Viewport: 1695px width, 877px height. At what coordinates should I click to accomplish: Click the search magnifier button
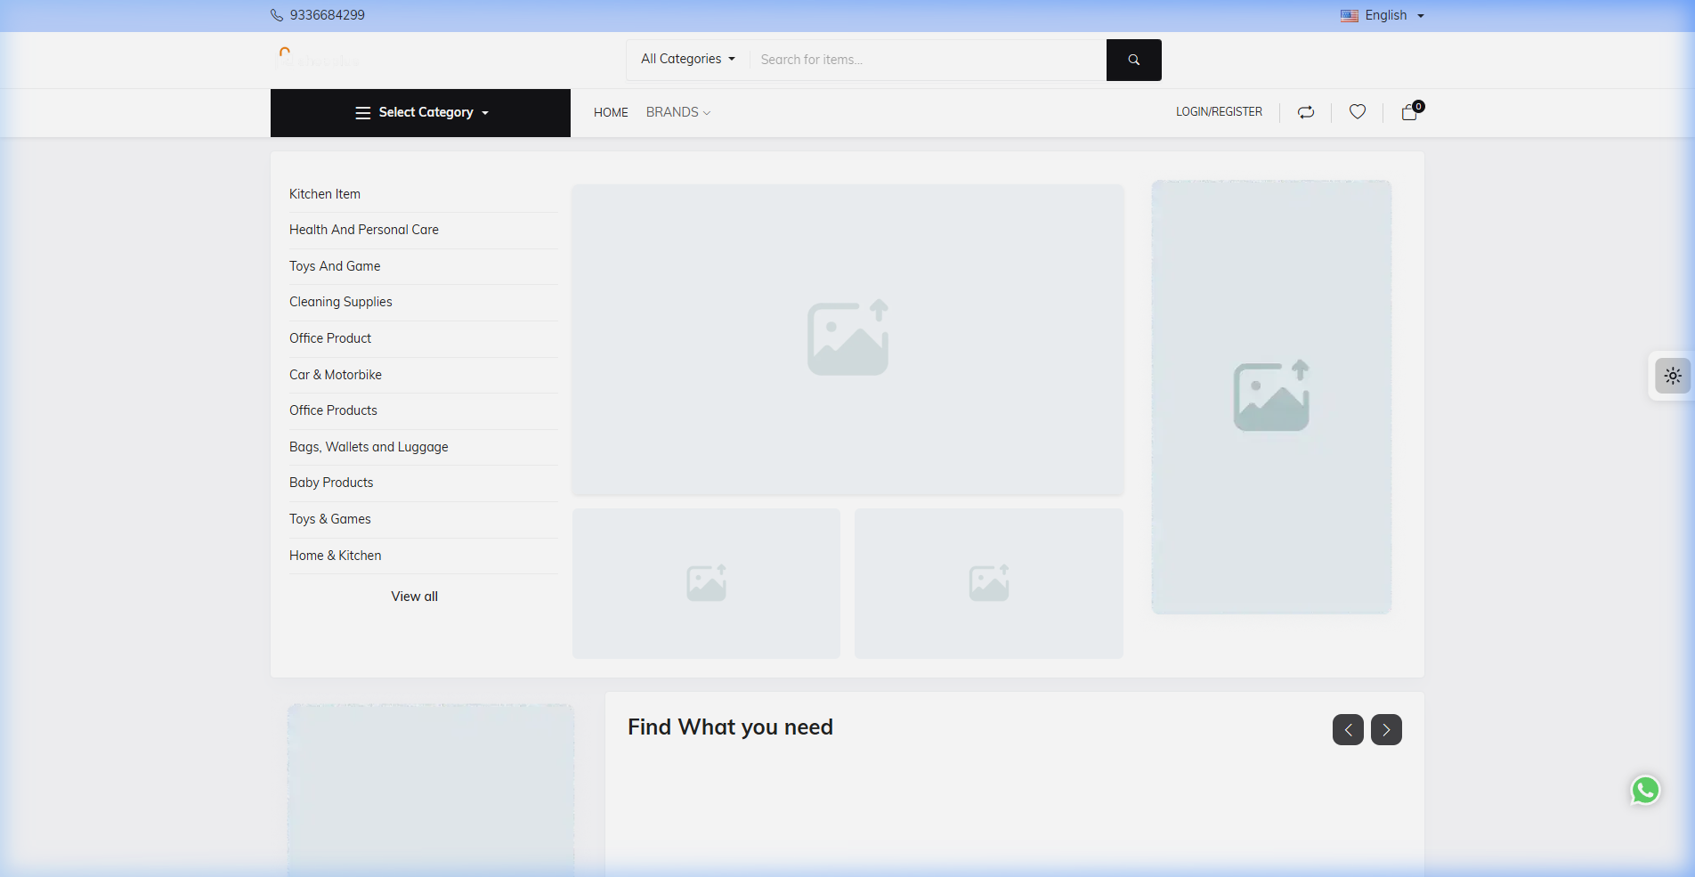click(x=1133, y=60)
